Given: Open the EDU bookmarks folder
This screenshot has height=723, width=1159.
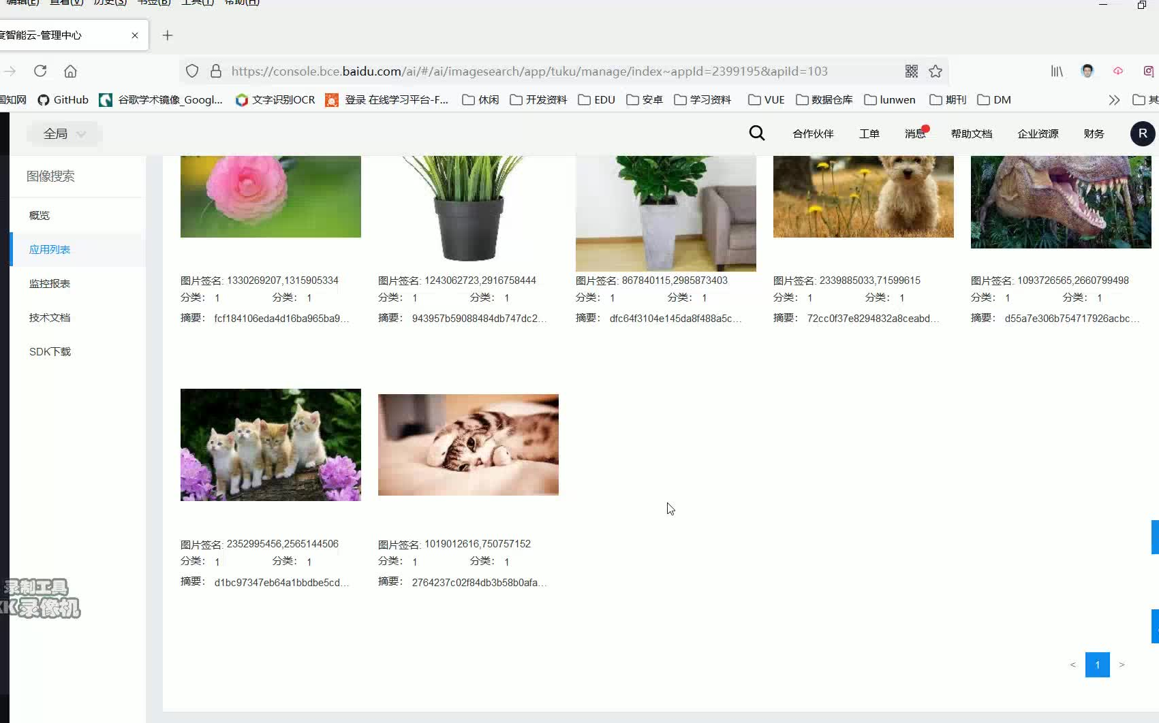Looking at the screenshot, I should [x=596, y=100].
